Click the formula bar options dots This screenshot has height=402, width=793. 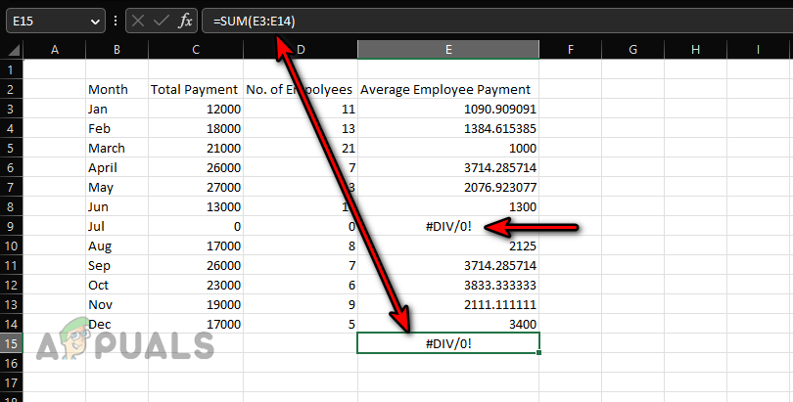(116, 21)
